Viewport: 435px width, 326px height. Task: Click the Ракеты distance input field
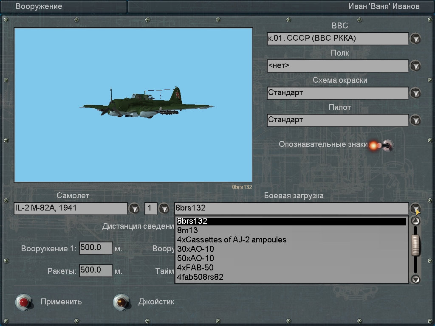click(x=96, y=270)
